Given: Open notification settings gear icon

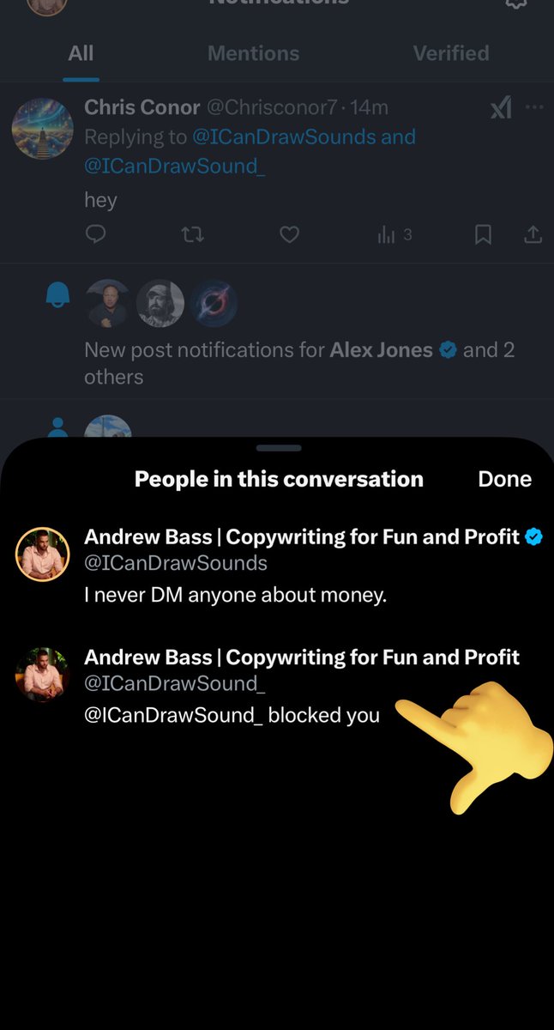Looking at the screenshot, I should [x=515, y=3].
